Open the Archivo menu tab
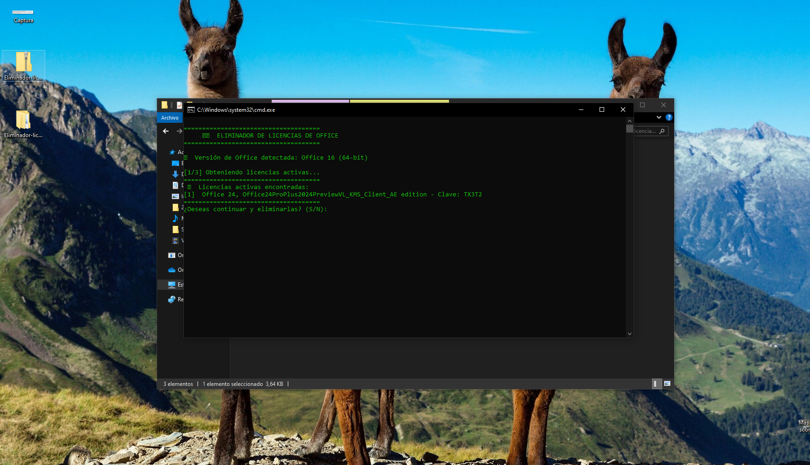 tap(170, 118)
